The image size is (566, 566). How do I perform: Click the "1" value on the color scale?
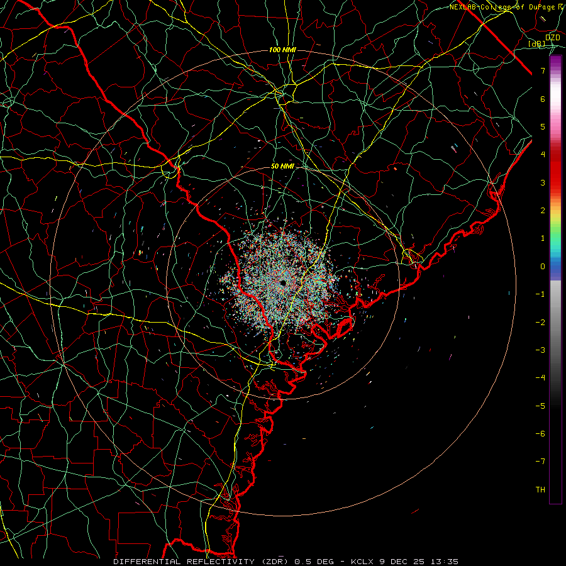(x=543, y=238)
